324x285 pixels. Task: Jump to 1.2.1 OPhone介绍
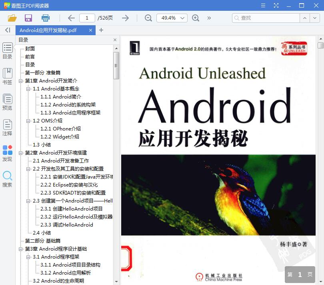[60, 128]
